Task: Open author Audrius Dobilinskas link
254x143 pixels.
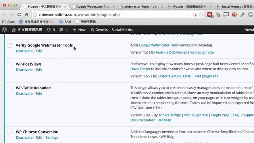Action: tap(171, 52)
